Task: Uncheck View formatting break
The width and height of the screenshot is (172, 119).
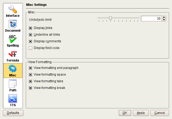Action: [x=31, y=88]
